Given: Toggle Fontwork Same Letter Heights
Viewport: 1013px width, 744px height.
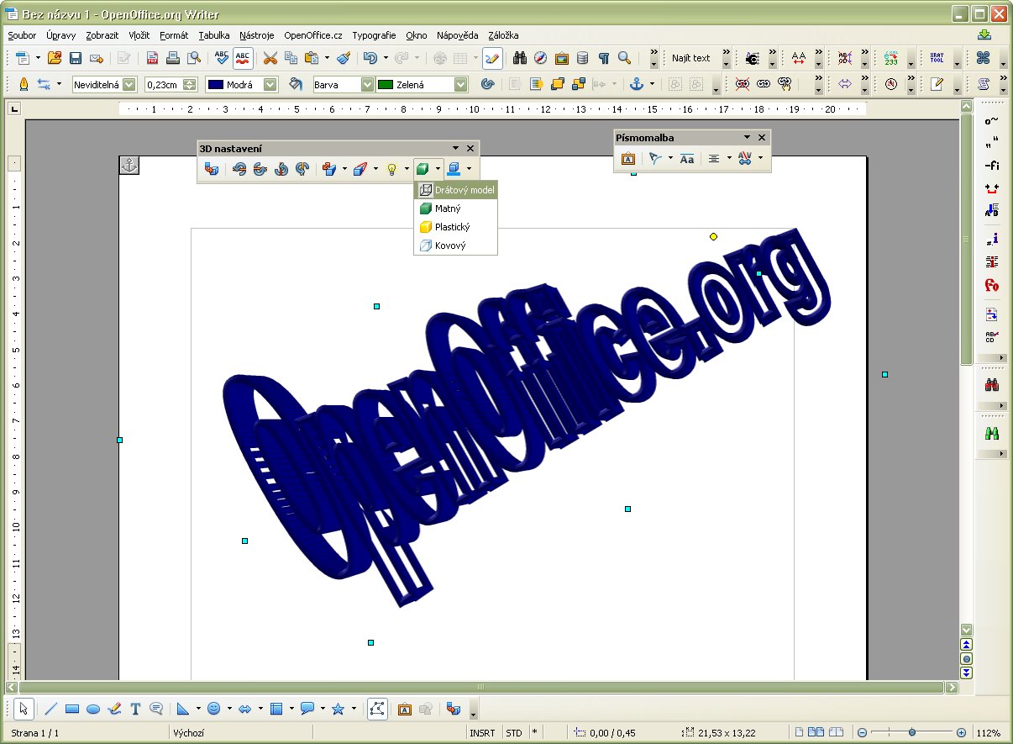Looking at the screenshot, I should click(x=687, y=158).
